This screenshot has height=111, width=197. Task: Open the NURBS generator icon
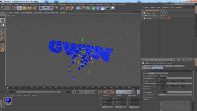tap(88, 8)
